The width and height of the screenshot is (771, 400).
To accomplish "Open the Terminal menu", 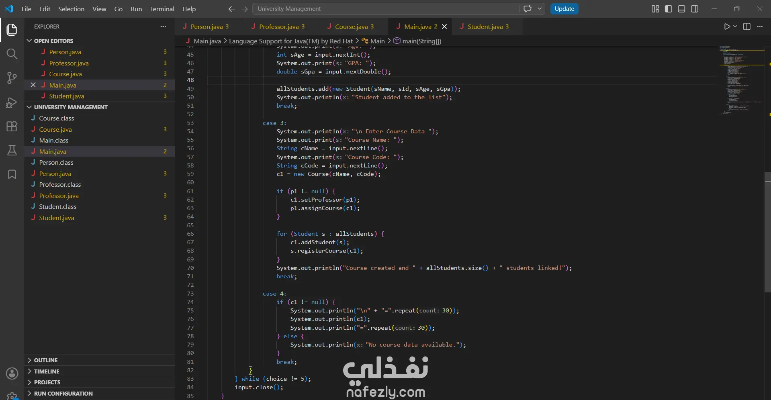I will coord(162,9).
